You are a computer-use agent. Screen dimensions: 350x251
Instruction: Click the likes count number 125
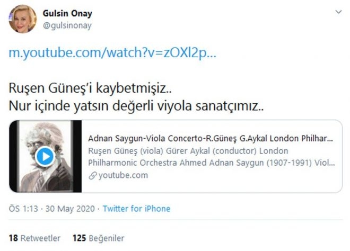79,238
